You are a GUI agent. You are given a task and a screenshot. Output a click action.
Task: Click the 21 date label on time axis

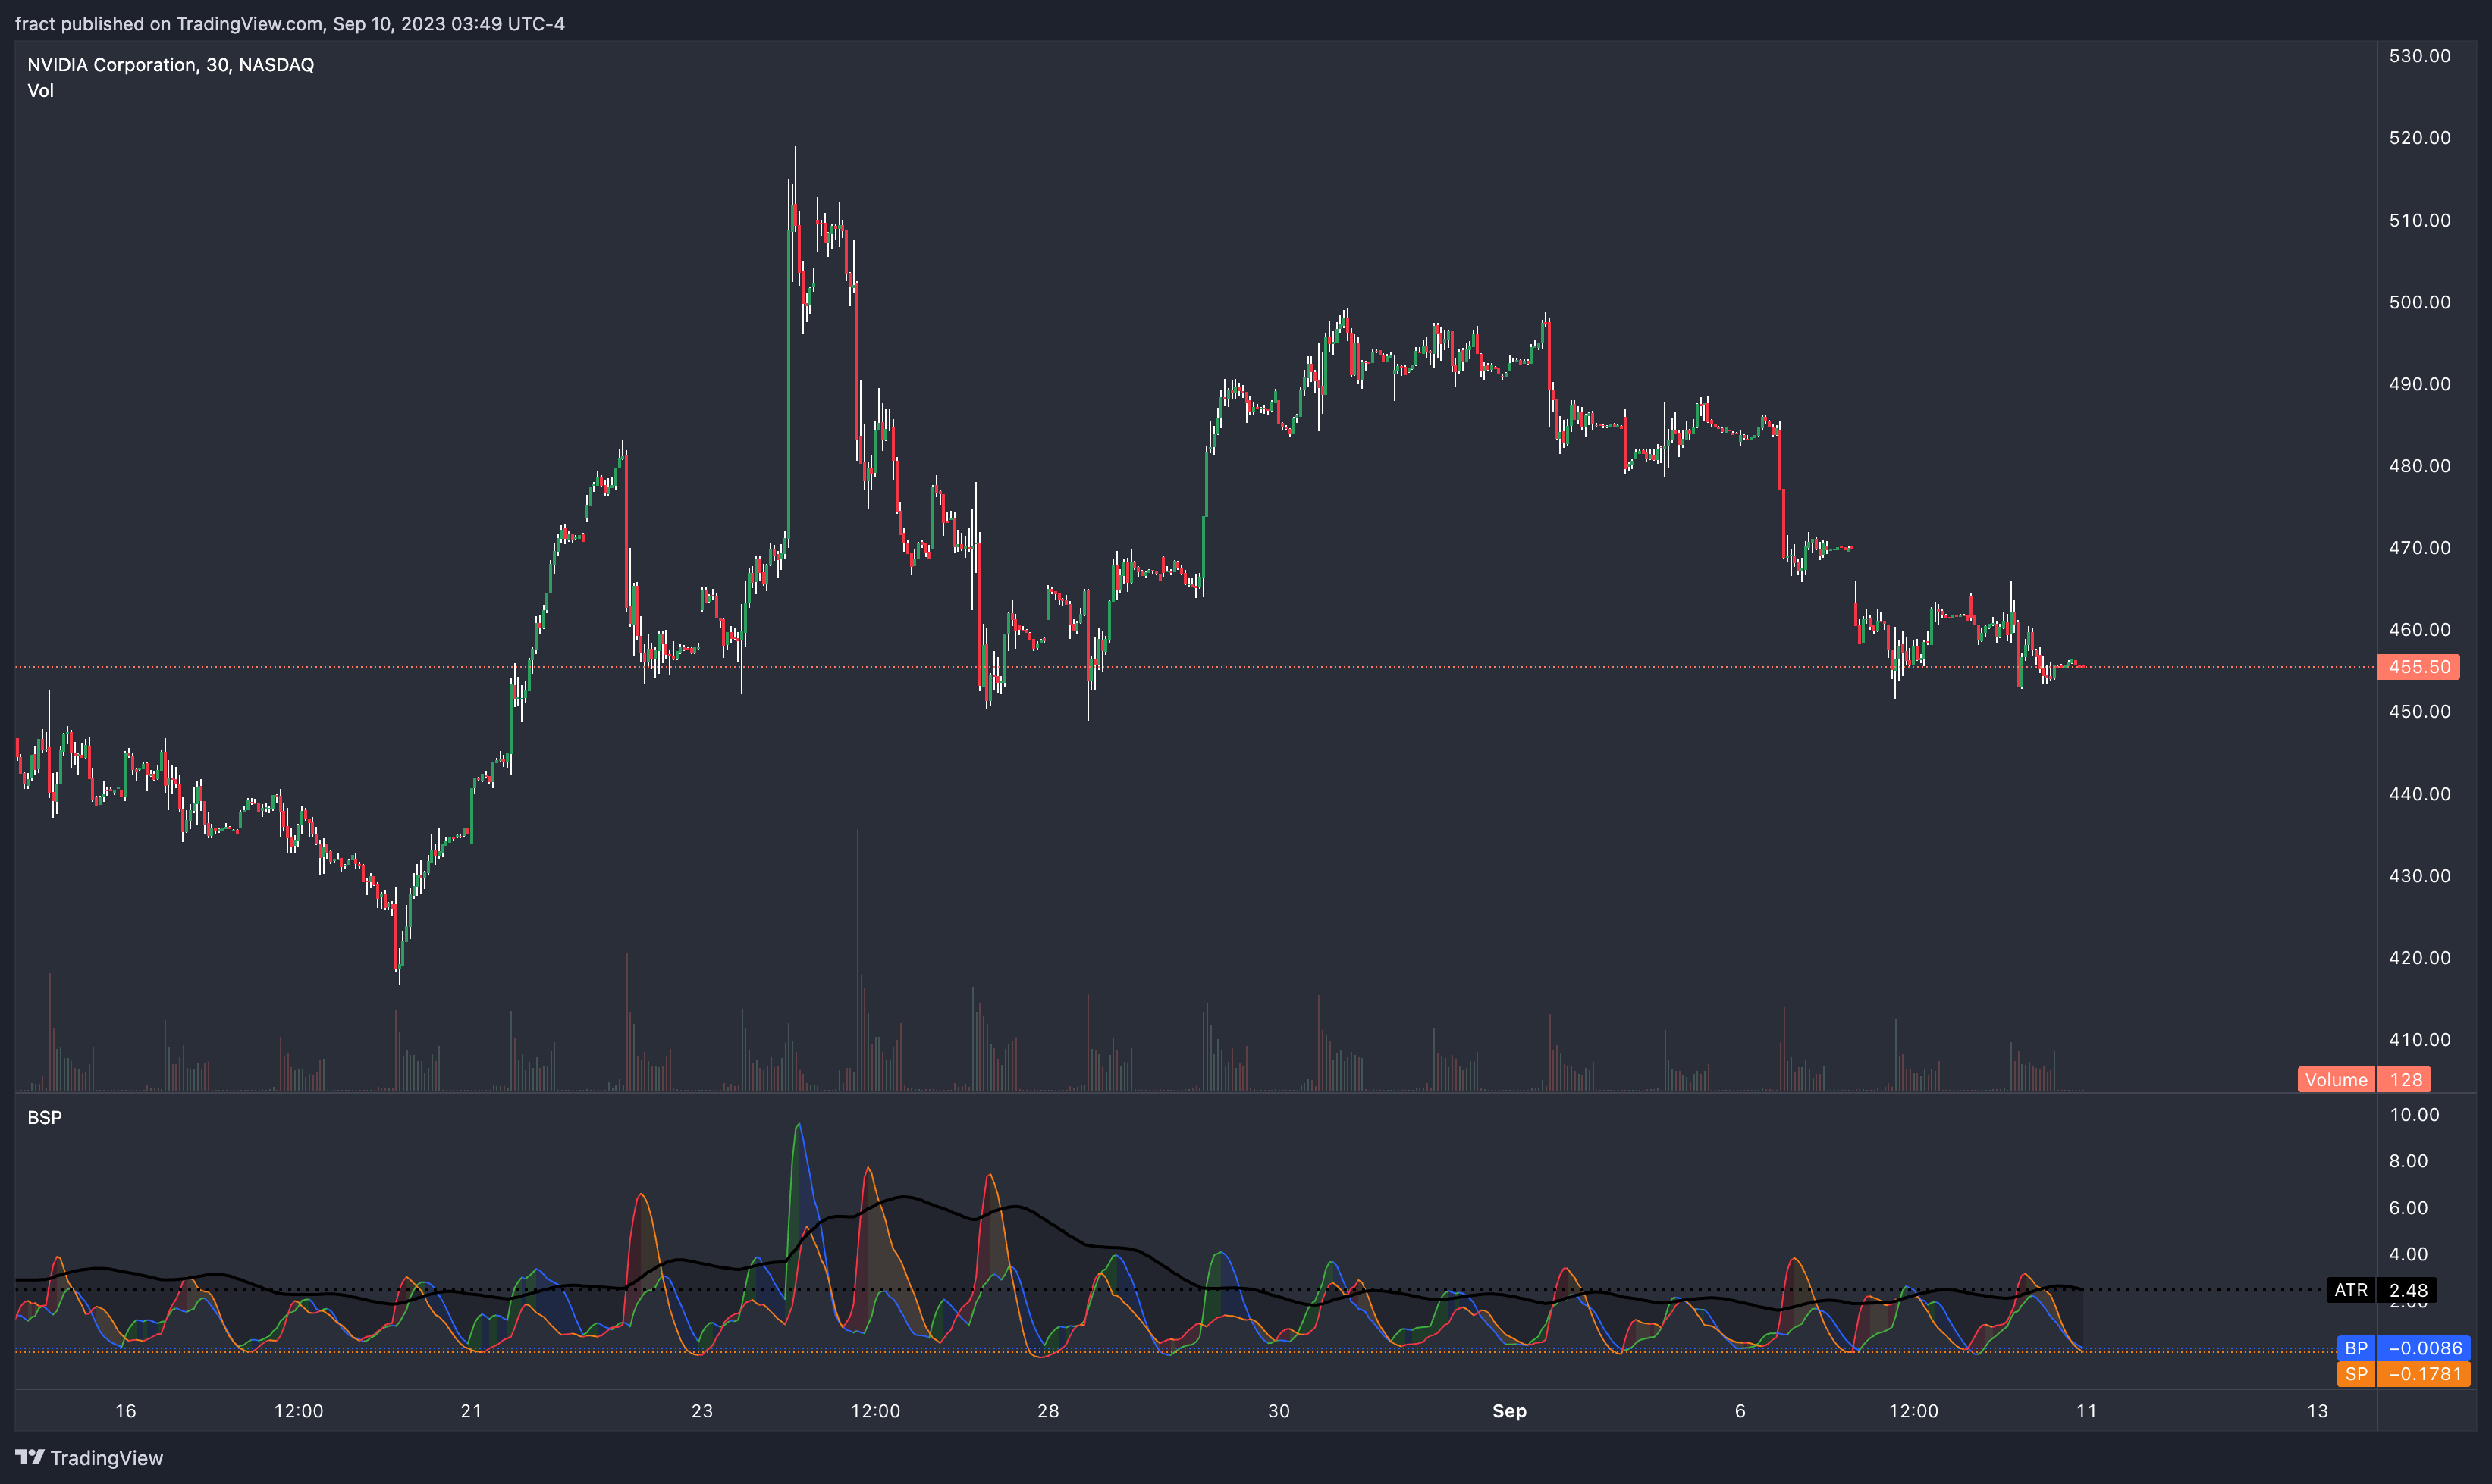point(471,1411)
